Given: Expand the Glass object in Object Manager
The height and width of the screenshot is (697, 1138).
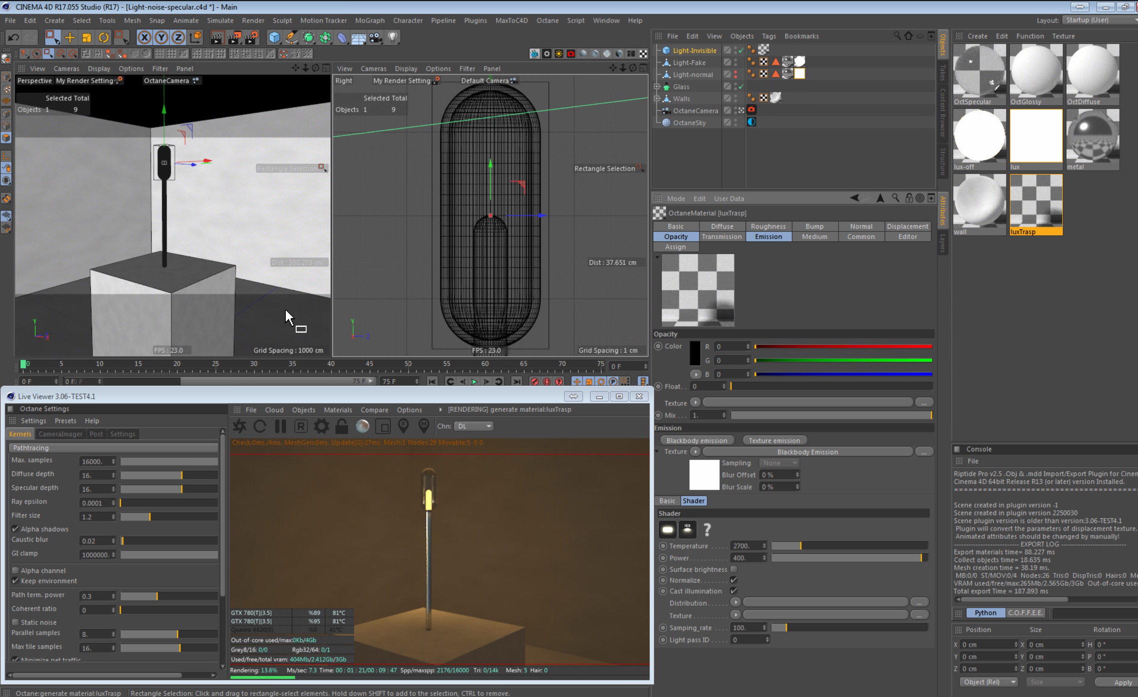Looking at the screenshot, I should [x=657, y=87].
